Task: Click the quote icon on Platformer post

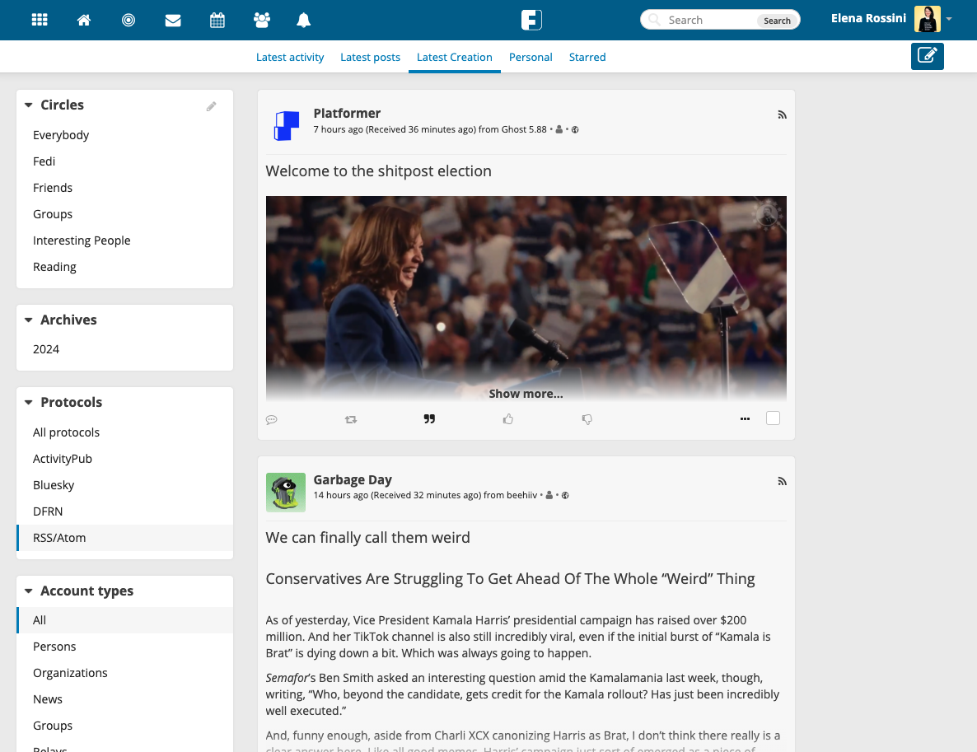Action: pyautogui.click(x=429, y=419)
